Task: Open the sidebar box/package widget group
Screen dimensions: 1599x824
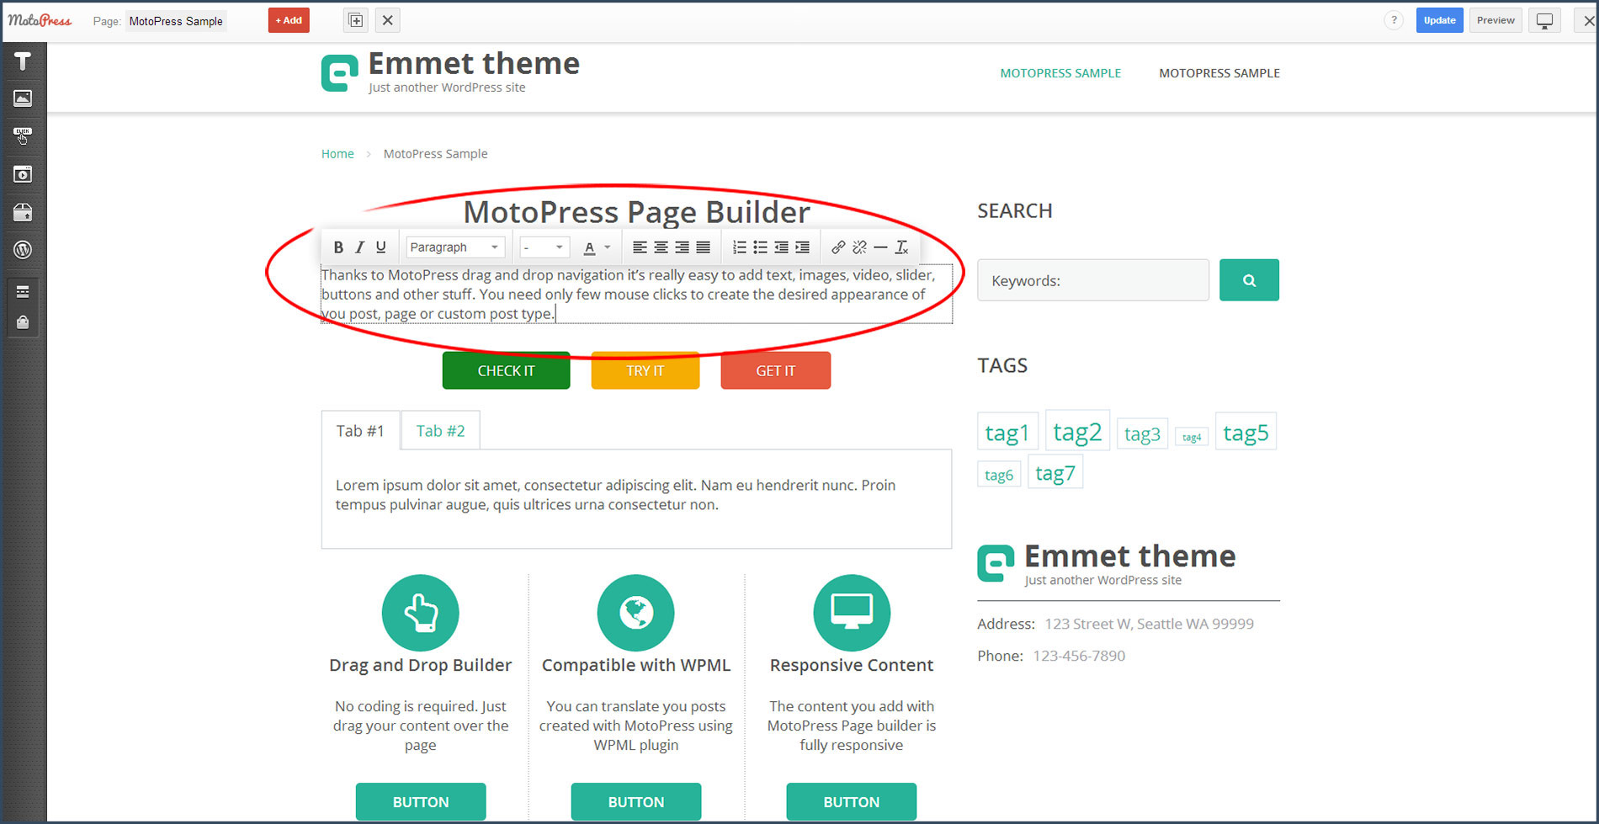Action: tap(23, 212)
